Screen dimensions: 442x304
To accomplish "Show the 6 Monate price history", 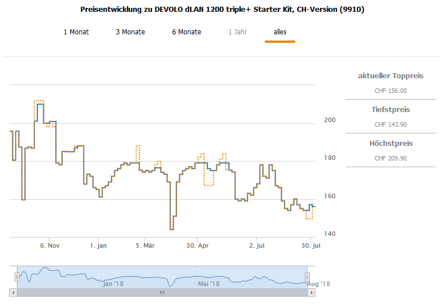I will pyautogui.click(x=187, y=32).
